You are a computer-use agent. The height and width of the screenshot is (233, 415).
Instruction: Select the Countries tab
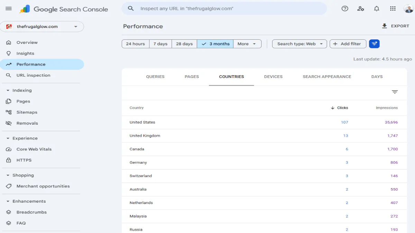click(231, 77)
